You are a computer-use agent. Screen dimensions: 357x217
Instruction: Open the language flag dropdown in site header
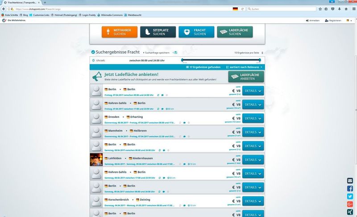(x=349, y=21)
